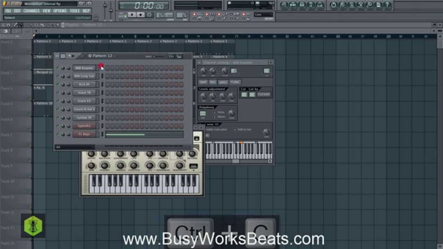Switch to MISC tab in Channel settings

pos(223,82)
